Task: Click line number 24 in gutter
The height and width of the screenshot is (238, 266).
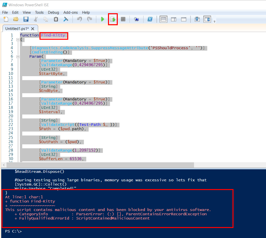Action: pyautogui.click(x=10, y=133)
